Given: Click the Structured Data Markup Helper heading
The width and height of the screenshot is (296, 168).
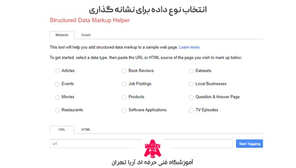Looking at the screenshot, I should (90, 20).
